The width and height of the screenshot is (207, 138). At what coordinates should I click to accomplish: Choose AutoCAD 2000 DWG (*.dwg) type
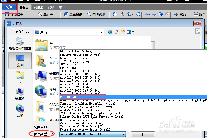coord(80,90)
